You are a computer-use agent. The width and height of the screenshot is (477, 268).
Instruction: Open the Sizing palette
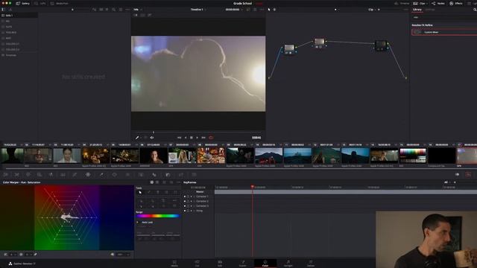(x=181, y=175)
